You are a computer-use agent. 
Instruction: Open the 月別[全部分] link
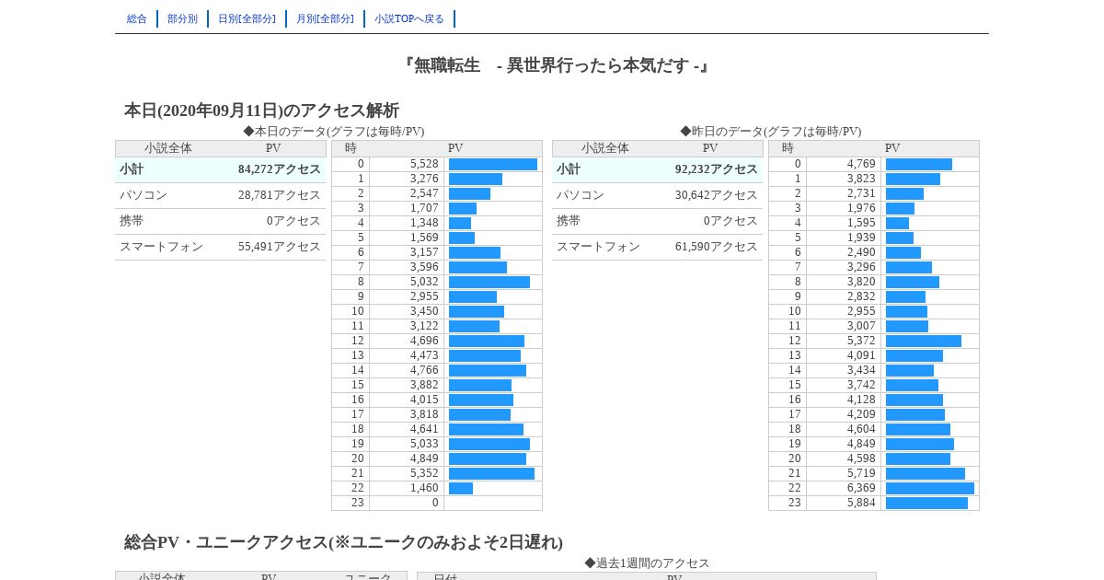point(325,18)
